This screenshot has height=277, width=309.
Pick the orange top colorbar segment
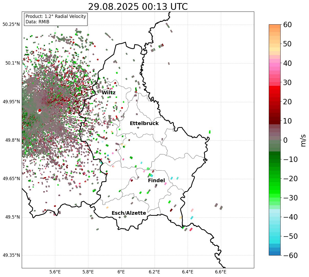pyautogui.click(x=275, y=26)
